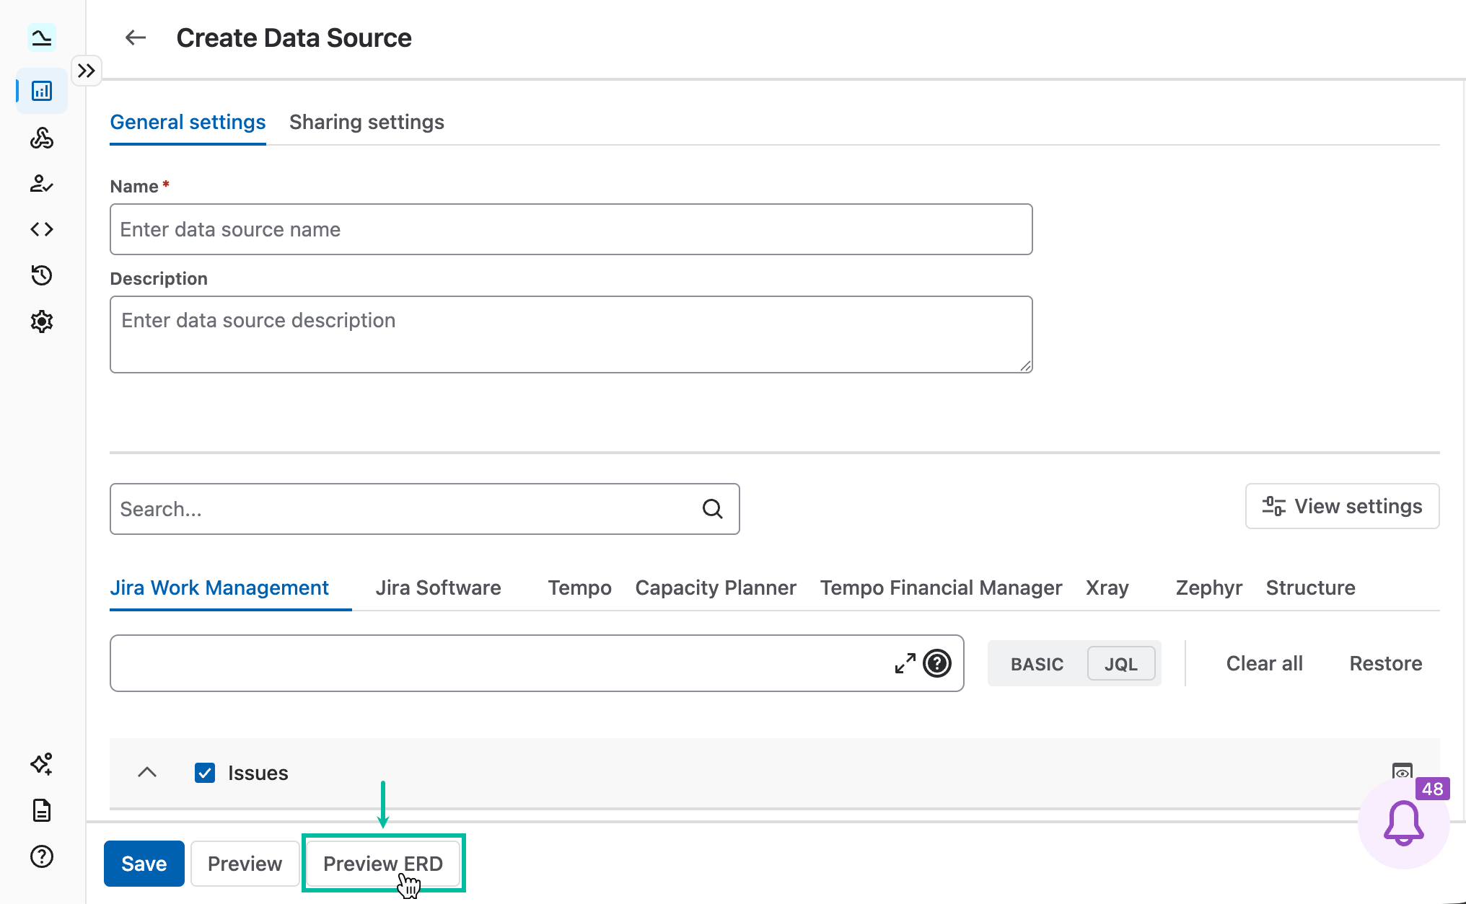Viewport: 1466px width, 904px height.
Task: Open the Tempo tab
Action: [579, 588]
